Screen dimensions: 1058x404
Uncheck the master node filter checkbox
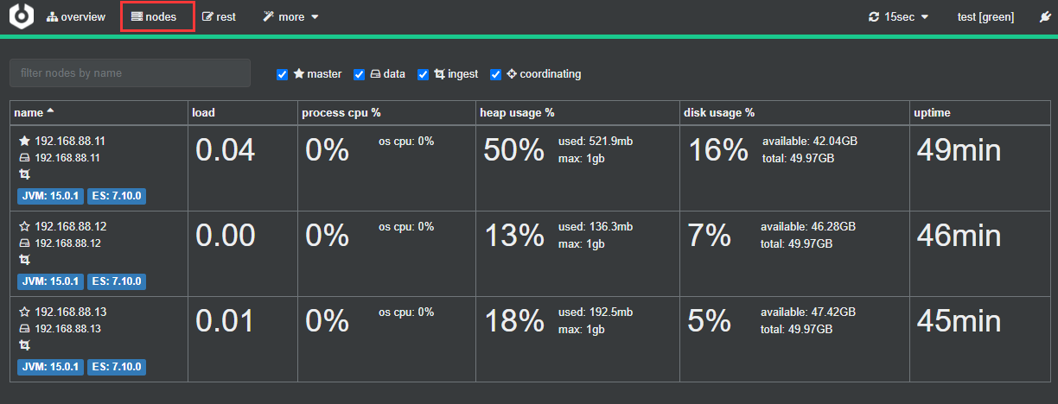[x=282, y=74]
